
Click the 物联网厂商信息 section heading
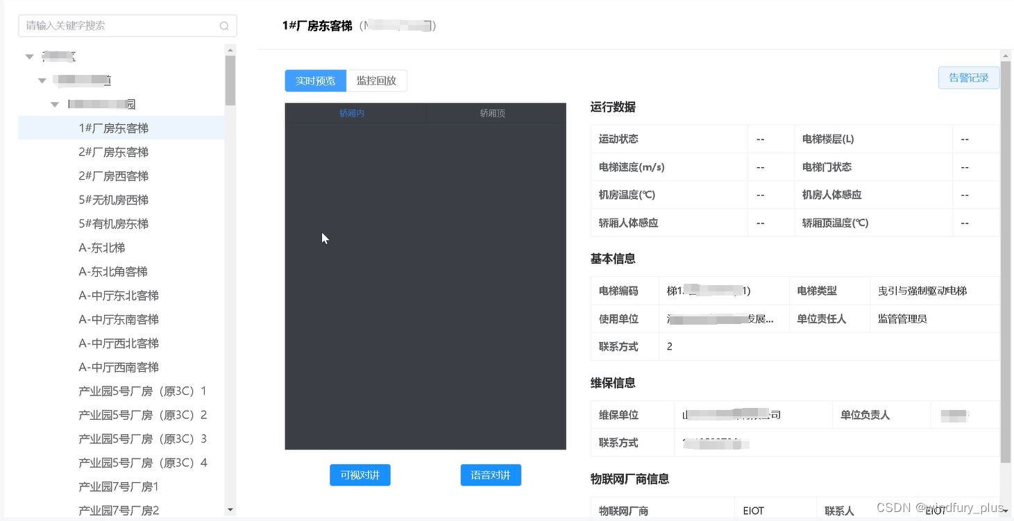pos(629,479)
